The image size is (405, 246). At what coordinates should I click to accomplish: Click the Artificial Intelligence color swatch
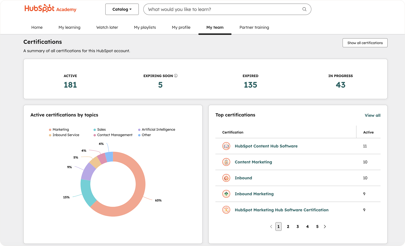click(139, 129)
